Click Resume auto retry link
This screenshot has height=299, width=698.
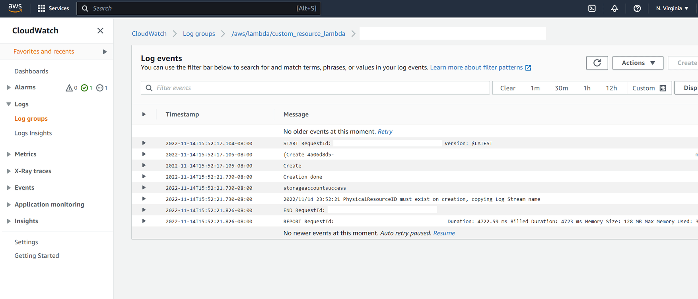[x=444, y=233]
